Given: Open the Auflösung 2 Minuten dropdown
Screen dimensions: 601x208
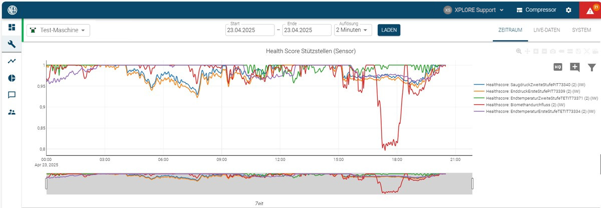Looking at the screenshot, I should pyautogui.click(x=354, y=30).
